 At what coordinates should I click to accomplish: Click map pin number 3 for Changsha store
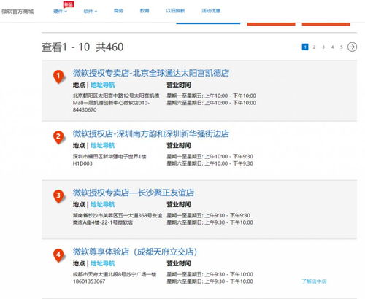click(x=58, y=196)
